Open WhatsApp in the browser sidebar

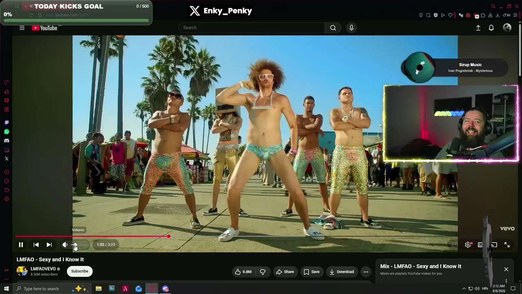(7, 131)
